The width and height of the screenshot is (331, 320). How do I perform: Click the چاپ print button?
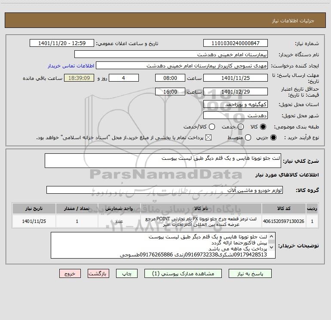point(127,274)
